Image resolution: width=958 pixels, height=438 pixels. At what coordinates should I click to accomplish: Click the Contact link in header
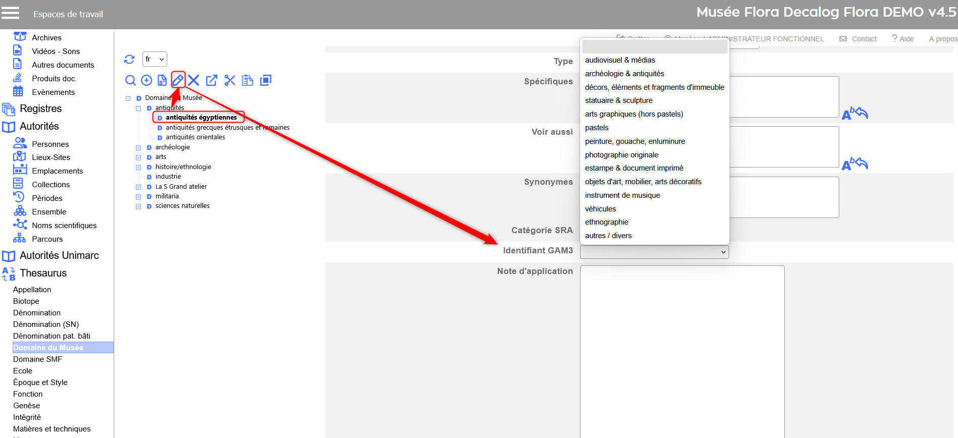(864, 39)
